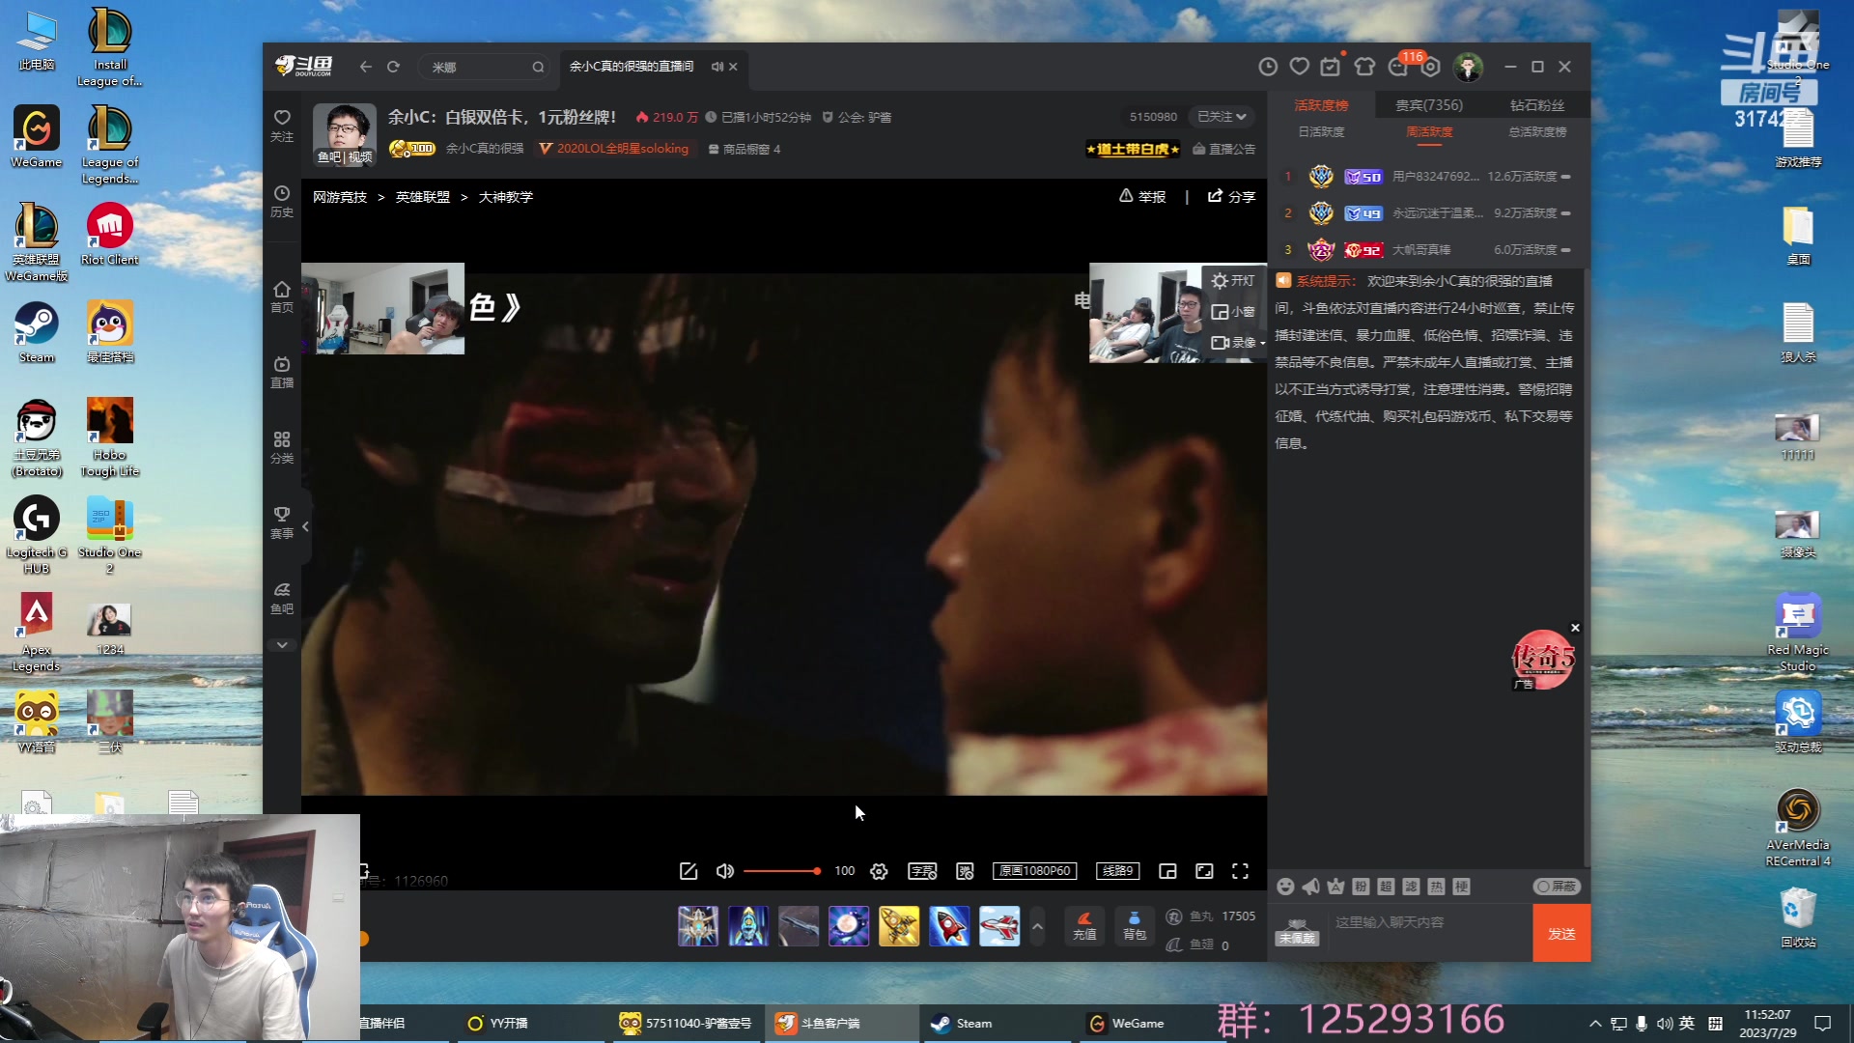The image size is (1854, 1043).
Task: Toggle 开灯 lights mode on player
Action: tap(1233, 281)
